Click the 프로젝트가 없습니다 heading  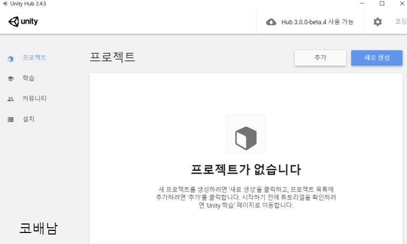[246, 169]
